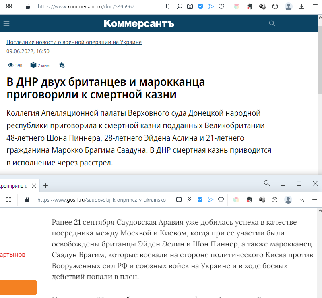Click the 59K views eye icon
322x298 pixels.
click(x=11, y=65)
